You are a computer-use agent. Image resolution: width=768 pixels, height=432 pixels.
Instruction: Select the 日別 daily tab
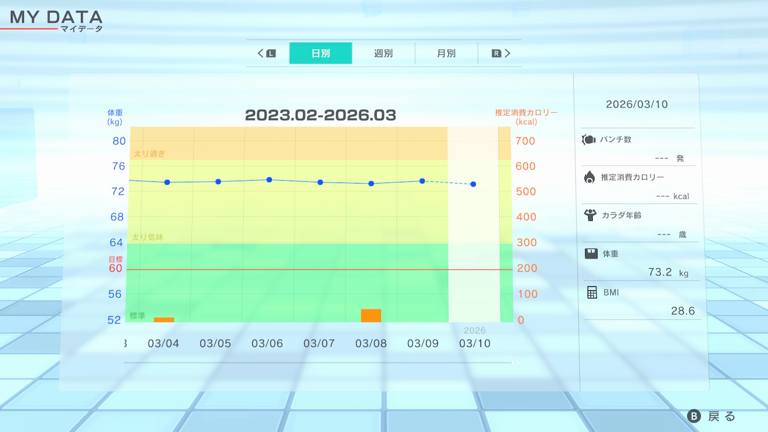point(320,53)
